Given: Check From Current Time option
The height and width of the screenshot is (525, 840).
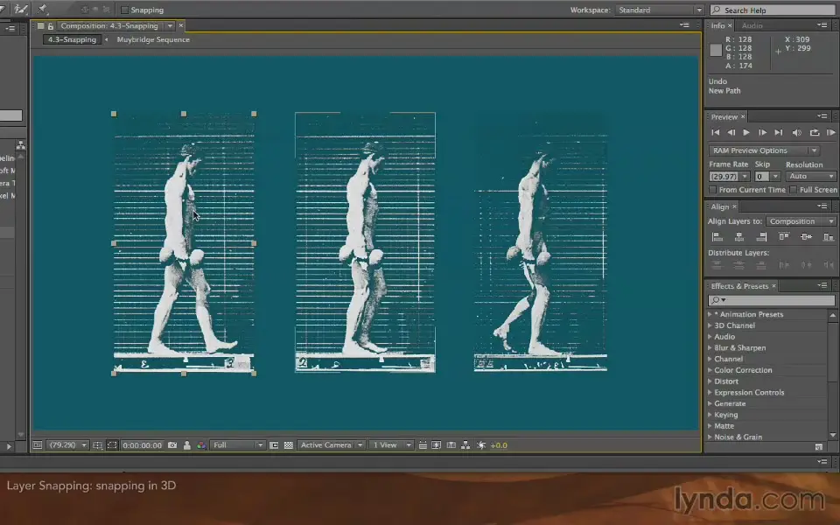Looking at the screenshot, I should click(712, 190).
